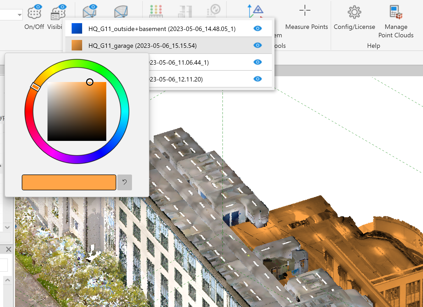Click the mesh icon with eye badge
Screen dimensions: 423x307
tap(90, 11)
